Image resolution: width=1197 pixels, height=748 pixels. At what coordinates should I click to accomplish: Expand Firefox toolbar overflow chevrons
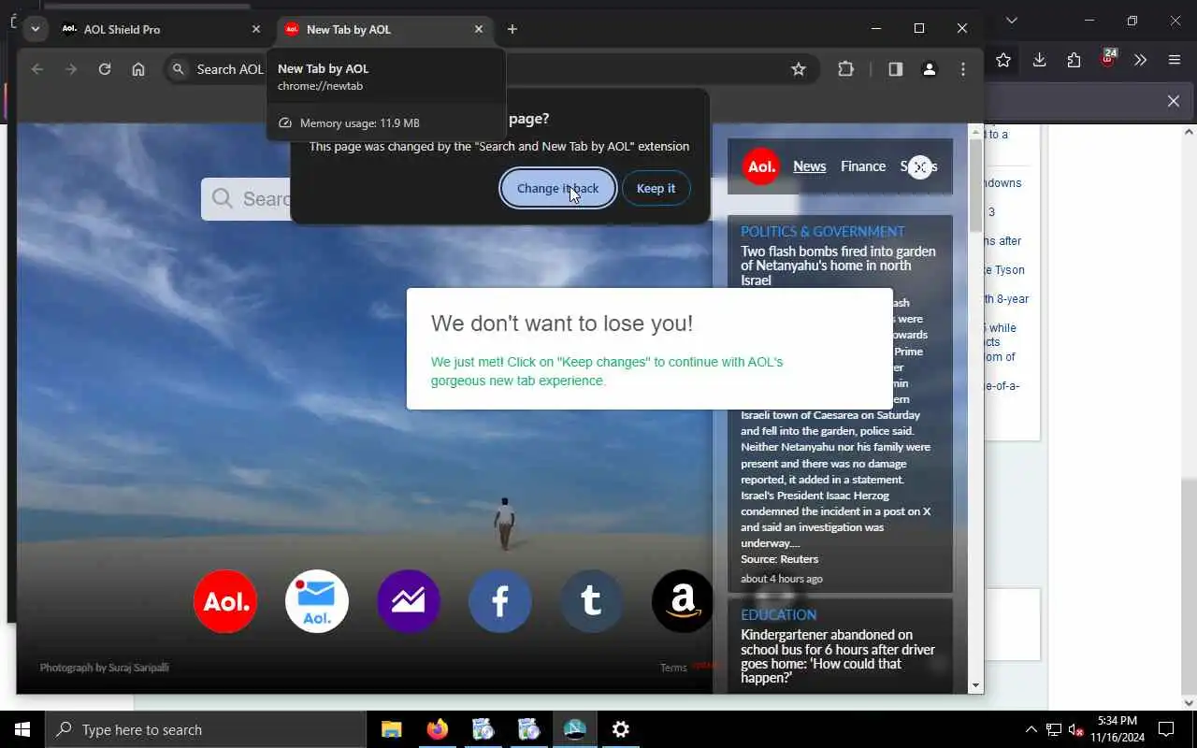(x=1140, y=60)
